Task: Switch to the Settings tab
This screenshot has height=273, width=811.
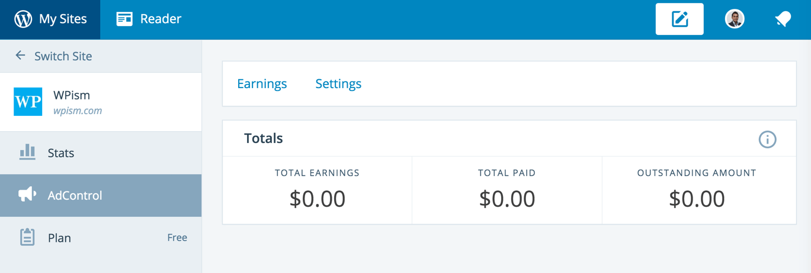Action: [x=338, y=84]
